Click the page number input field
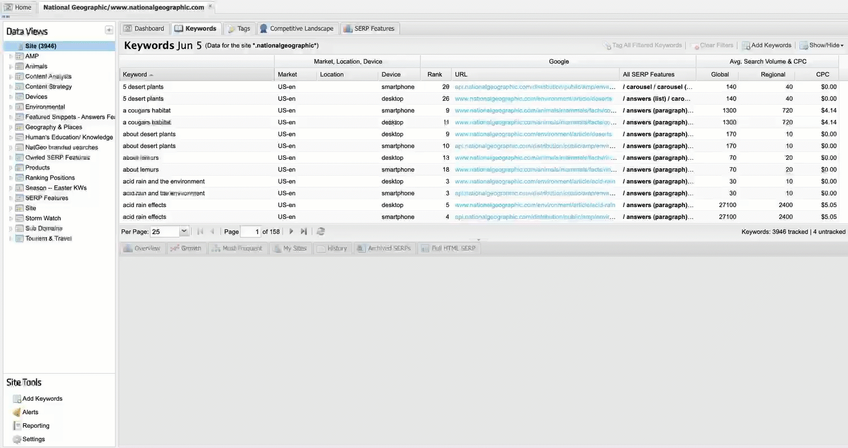Viewport: 848px width, 448px height. click(250, 231)
